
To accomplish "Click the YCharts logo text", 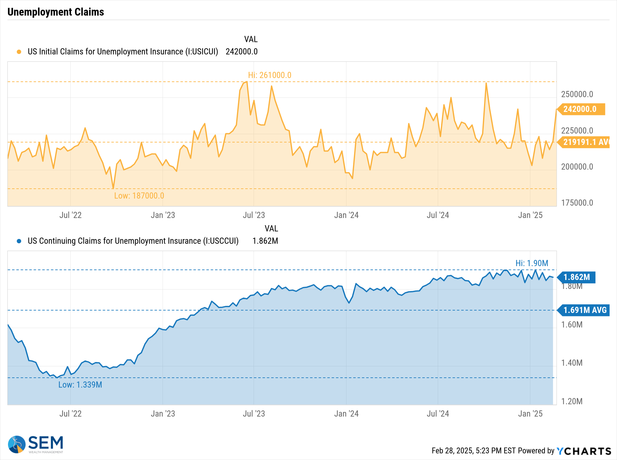I will (x=584, y=451).
